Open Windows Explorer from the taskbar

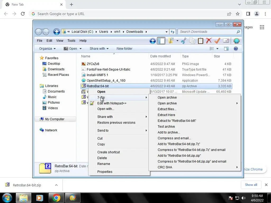24,198
